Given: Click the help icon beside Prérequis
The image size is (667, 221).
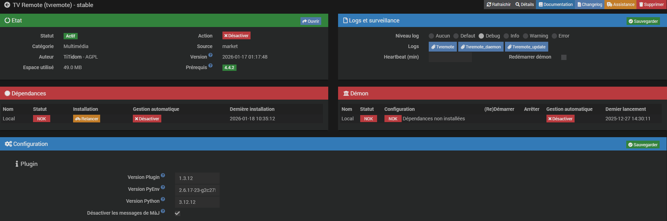Looking at the screenshot, I should pyautogui.click(x=211, y=66).
